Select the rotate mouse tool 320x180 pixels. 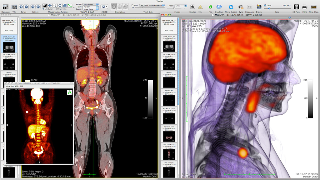click(x=60, y=5)
